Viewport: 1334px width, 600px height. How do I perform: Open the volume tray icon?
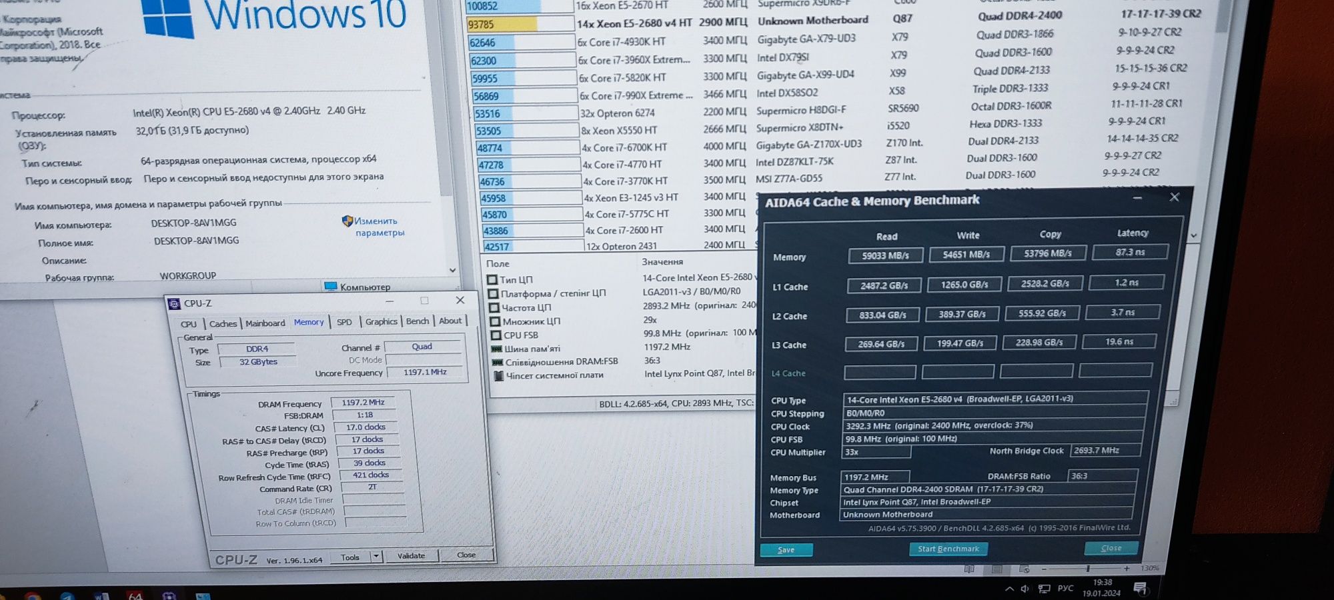(1025, 589)
